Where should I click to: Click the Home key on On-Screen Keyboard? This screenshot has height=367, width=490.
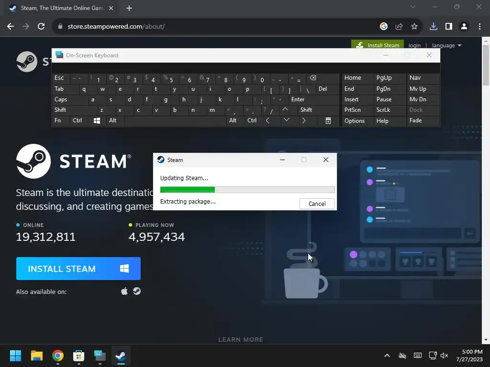358,78
